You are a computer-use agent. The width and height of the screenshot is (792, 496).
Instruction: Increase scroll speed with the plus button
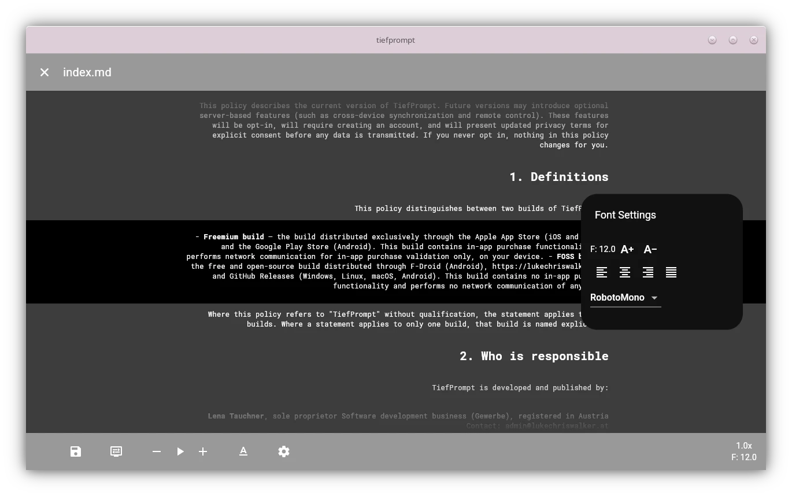[x=203, y=451]
